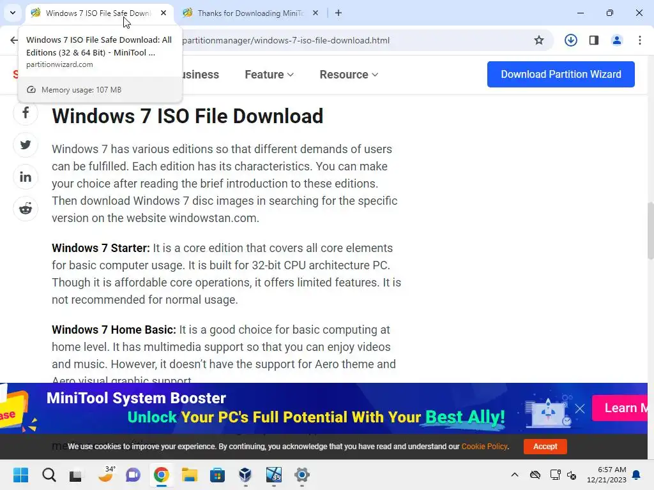Expand the Feature menu

[x=269, y=75]
